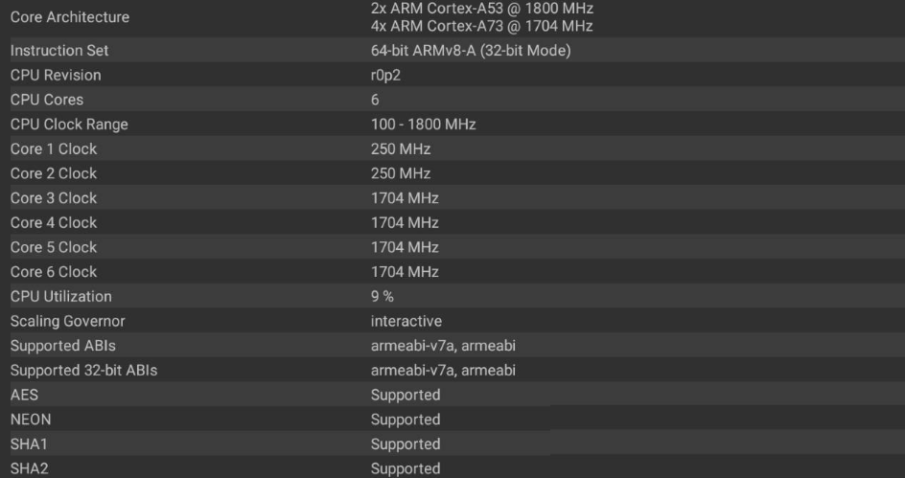The width and height of the screenshot is (905, 478).
Task: Click the AES Supported row
Action: (452, 395)
